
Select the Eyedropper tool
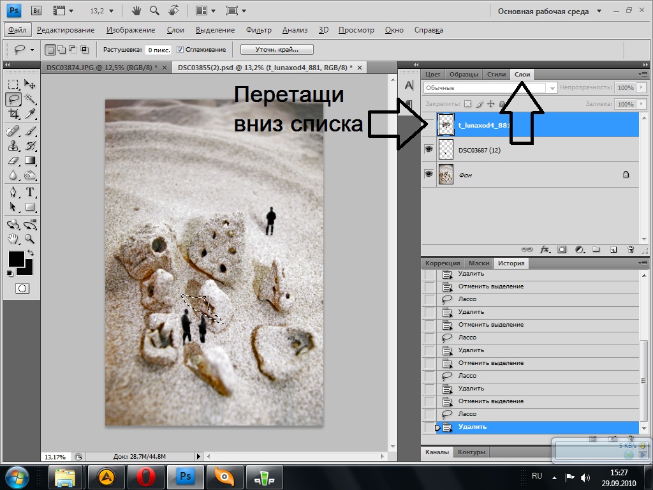point(29,114)
